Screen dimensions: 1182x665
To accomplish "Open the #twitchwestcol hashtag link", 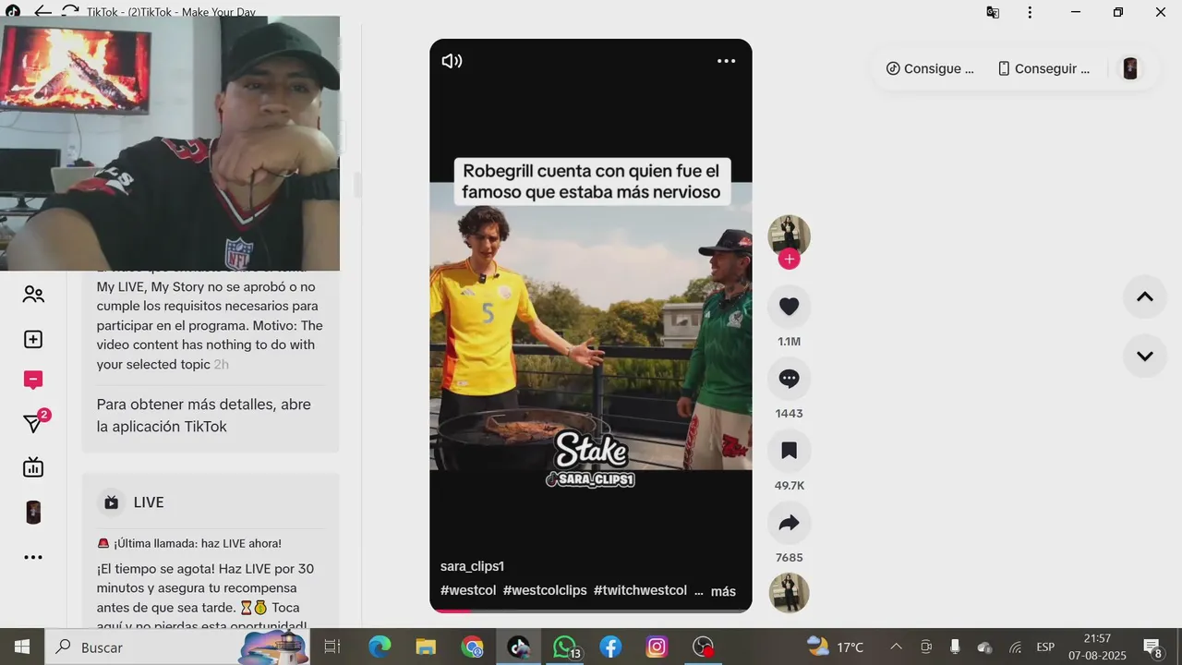I will point(640,590).
